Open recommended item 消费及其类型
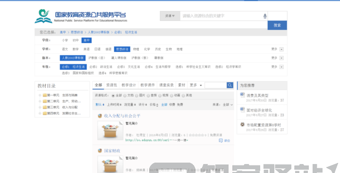Viewport: 340px width, 173px height. pos(257,95)
